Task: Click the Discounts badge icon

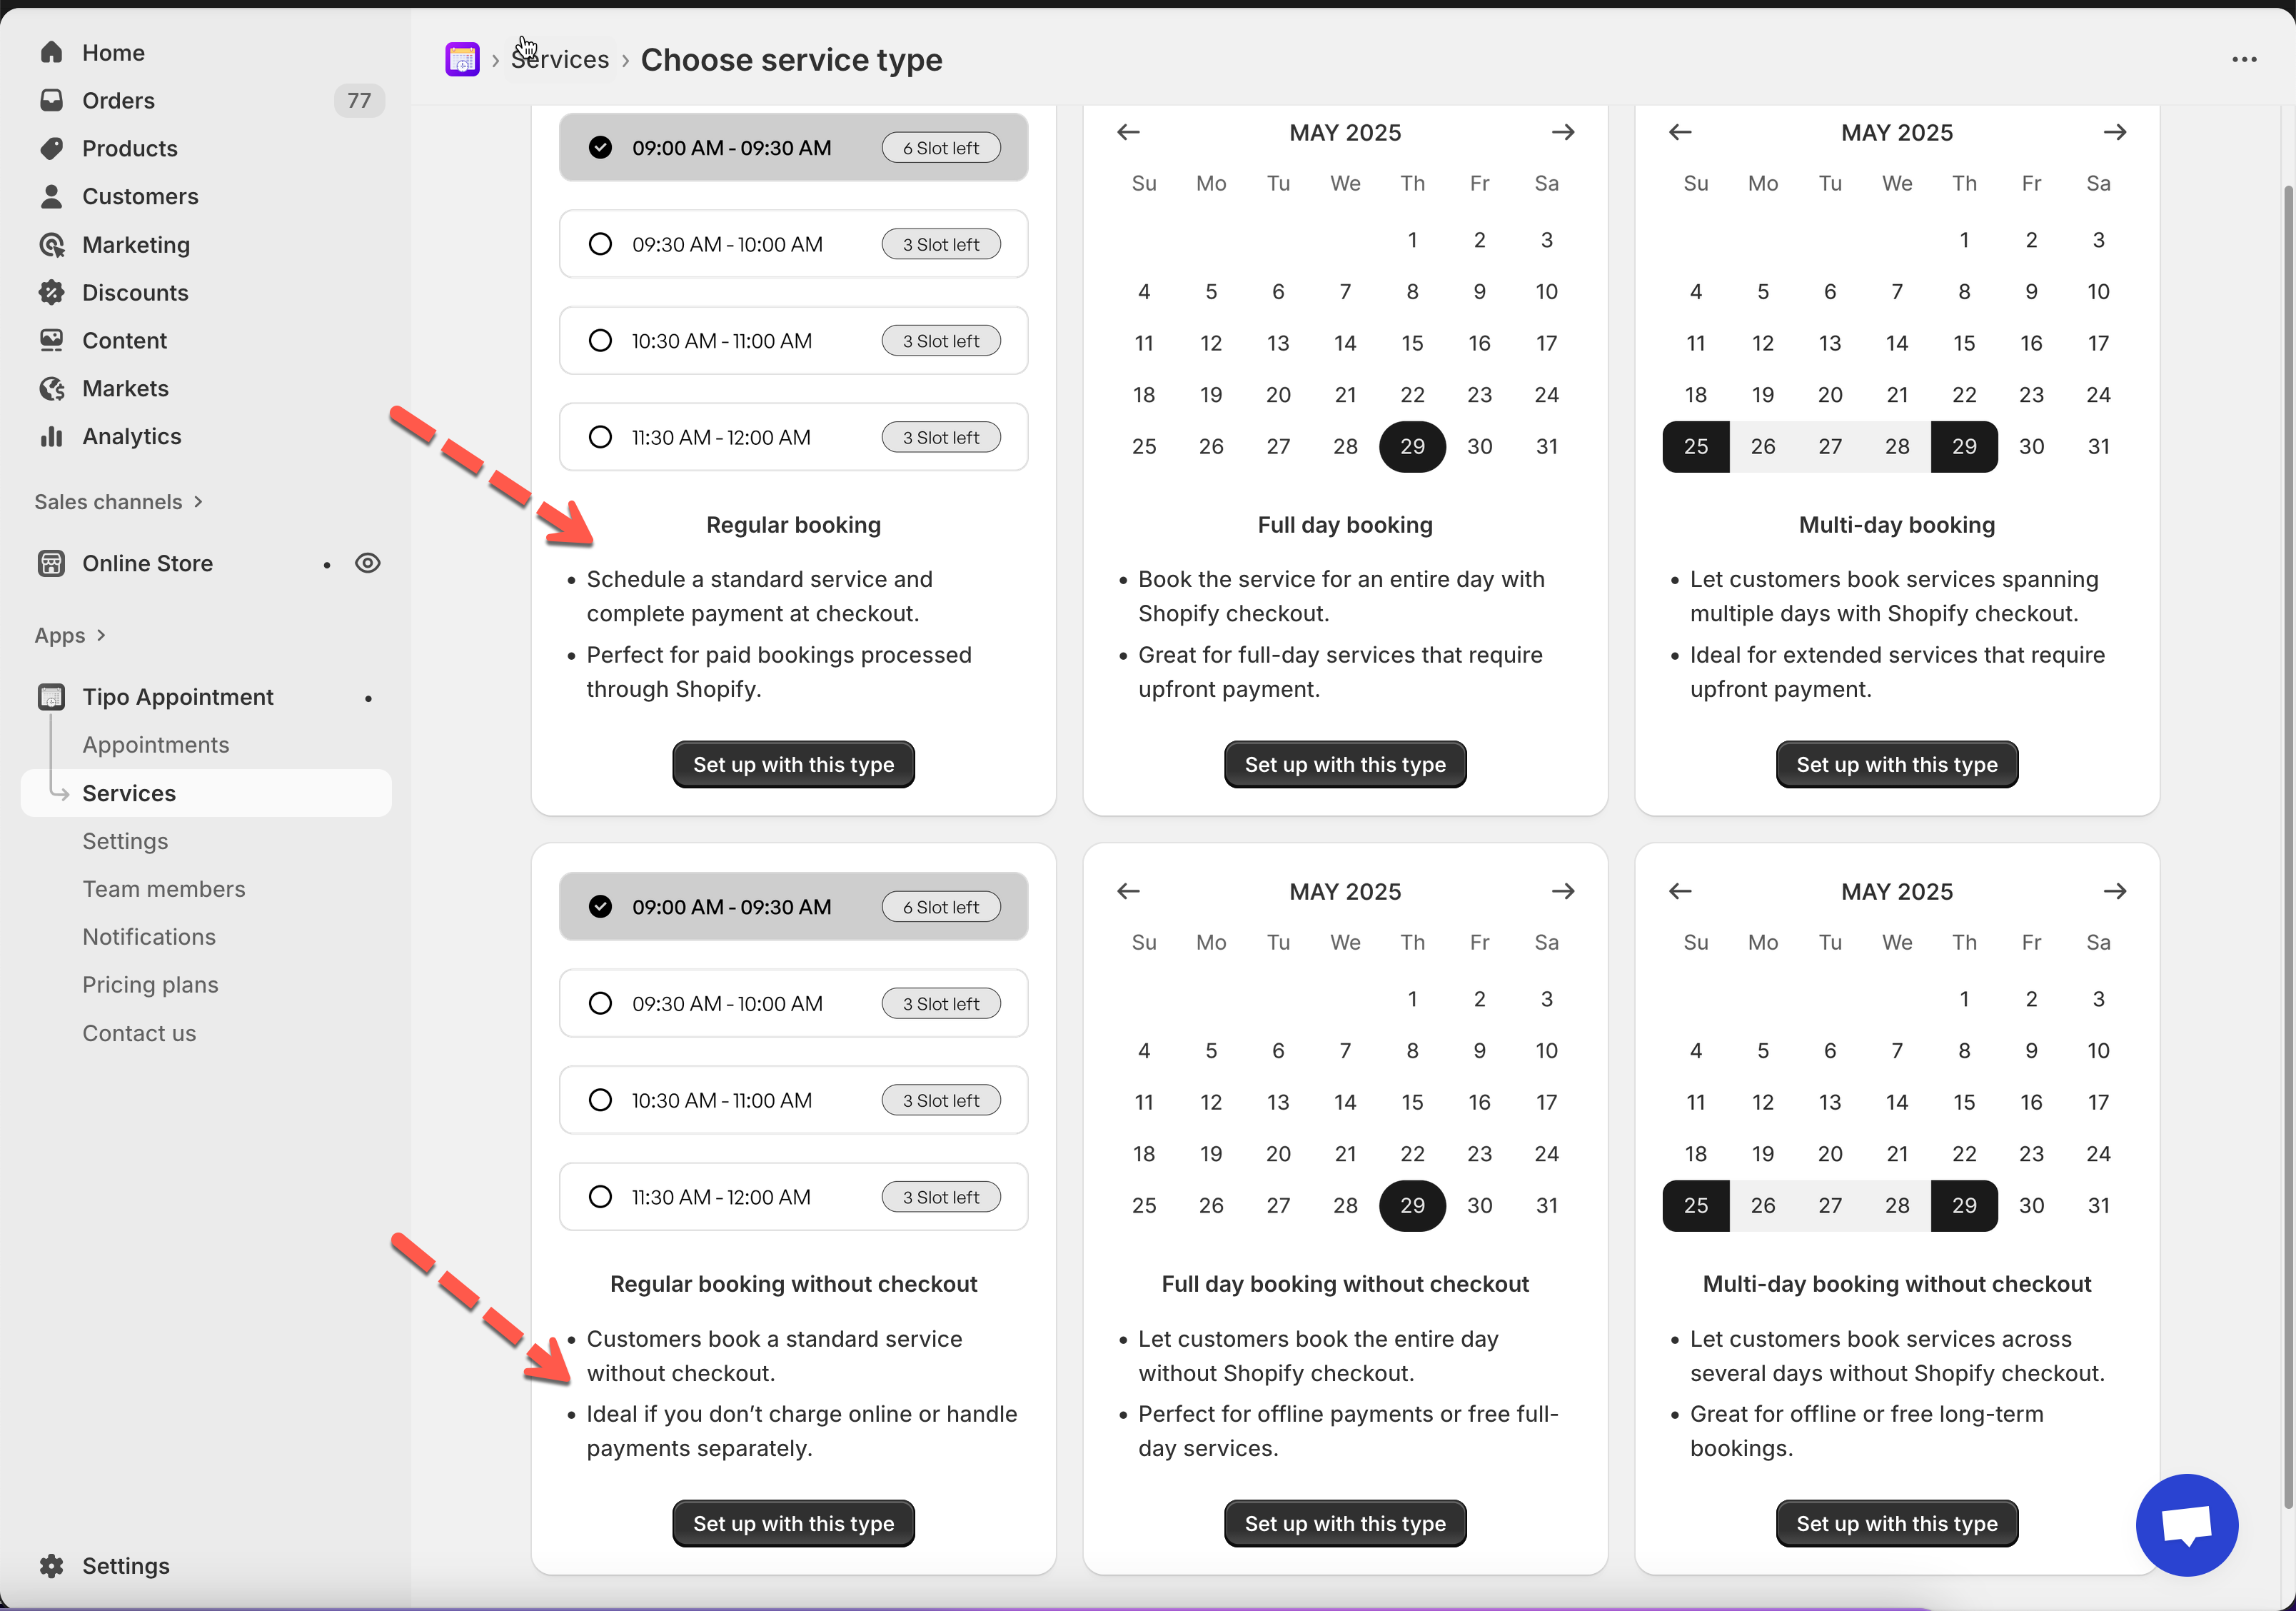Action: coord(52,293)
